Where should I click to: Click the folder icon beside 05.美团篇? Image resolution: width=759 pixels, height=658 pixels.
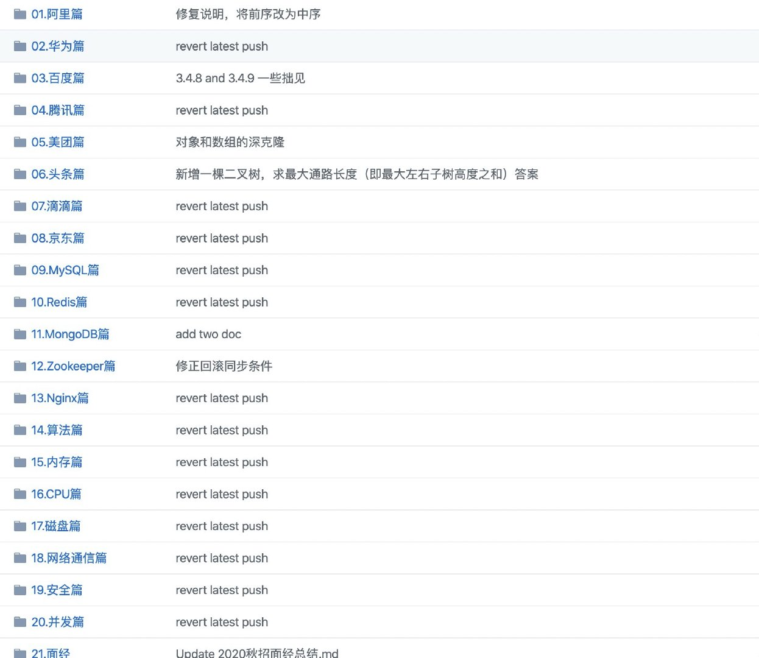[20, 142]
